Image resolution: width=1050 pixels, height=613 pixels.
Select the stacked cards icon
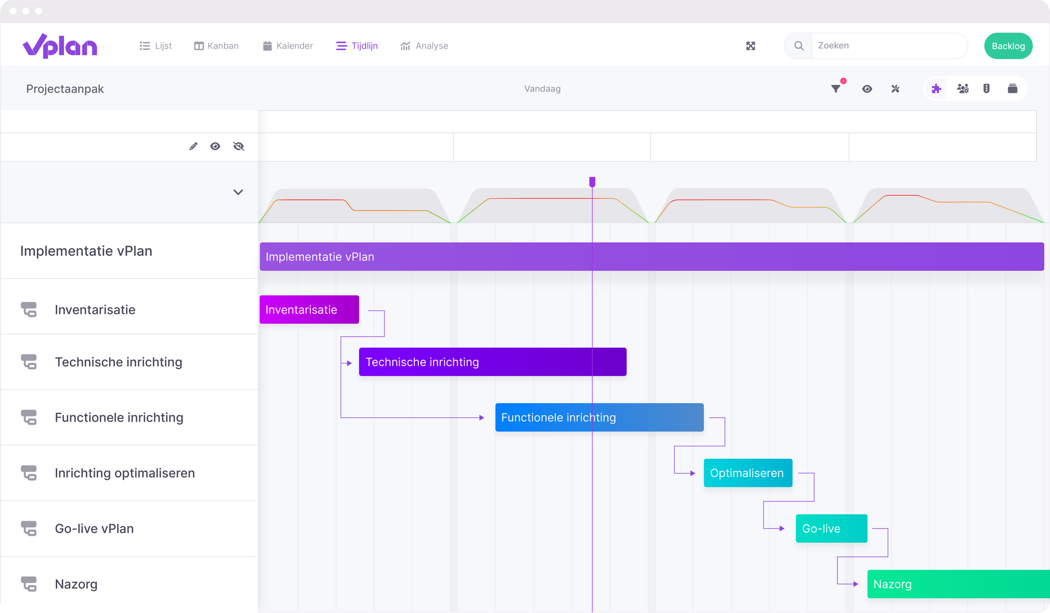tap(1013, 89)
